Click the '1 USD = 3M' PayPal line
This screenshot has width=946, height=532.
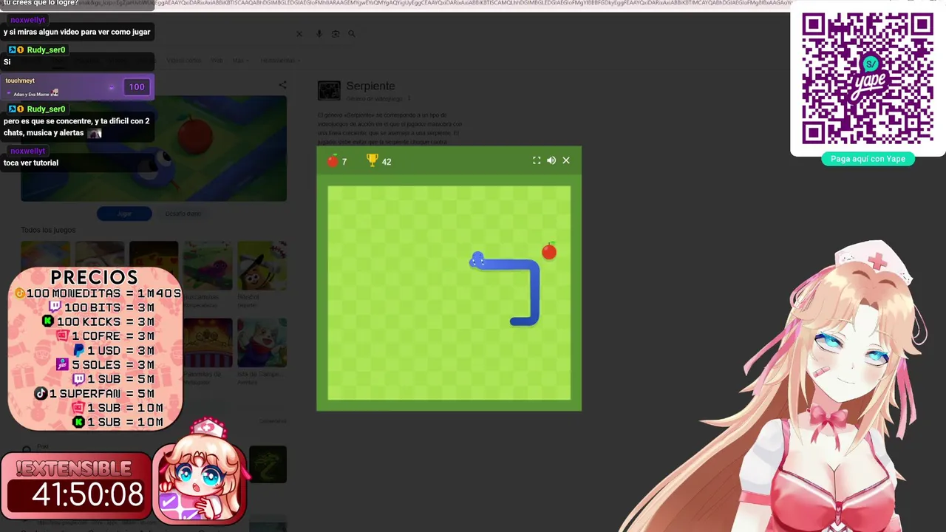coord(114,350)
